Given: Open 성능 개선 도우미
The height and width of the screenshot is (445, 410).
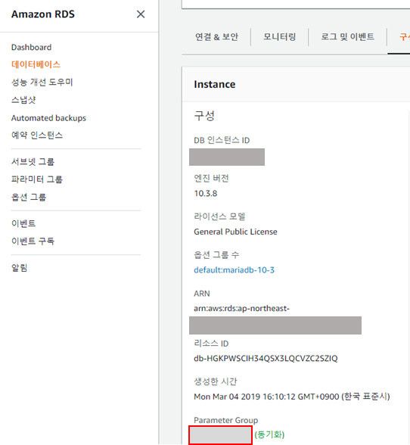Looking at the screenshot, I should tap(42, 82).
